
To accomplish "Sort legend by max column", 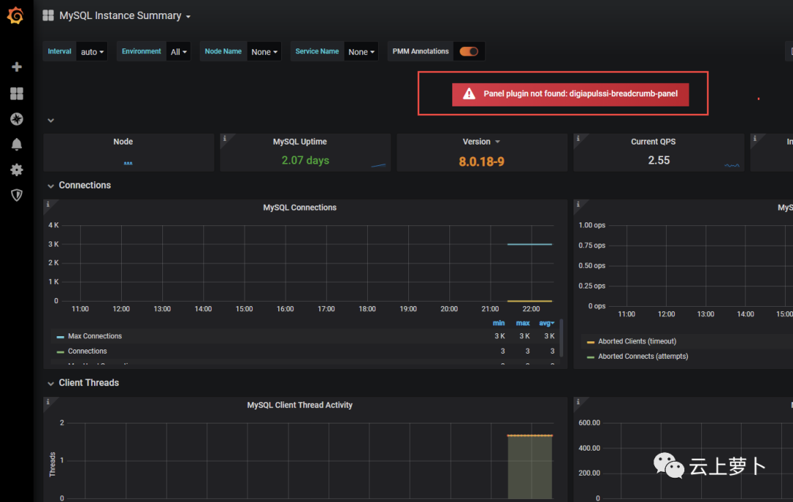I will coord(523,323).
